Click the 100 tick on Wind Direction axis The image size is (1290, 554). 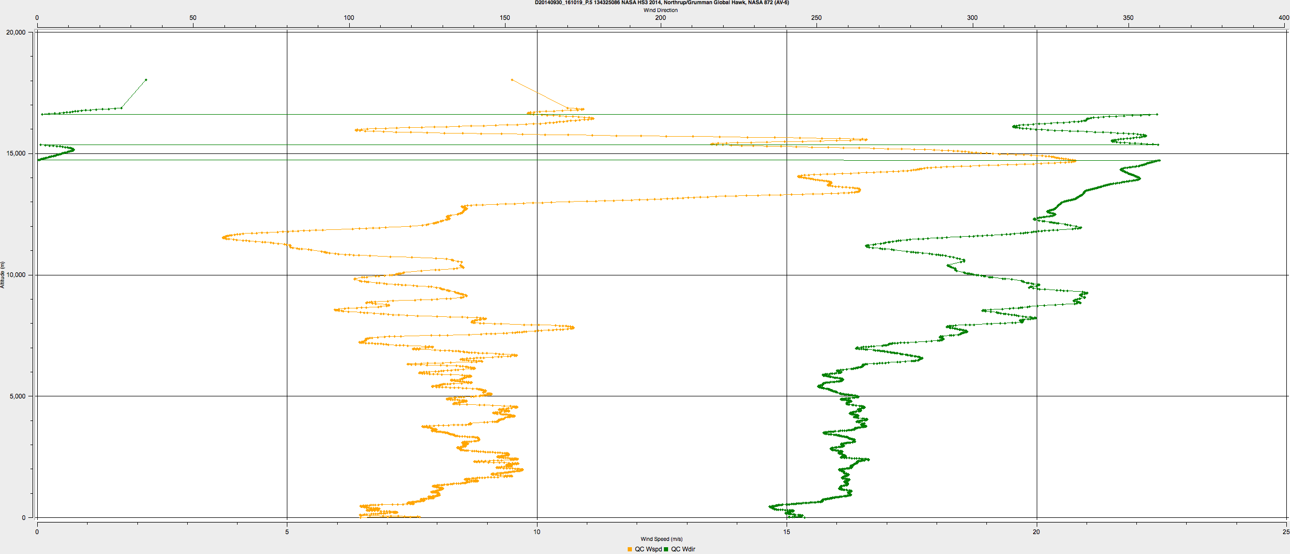point(349,18)
